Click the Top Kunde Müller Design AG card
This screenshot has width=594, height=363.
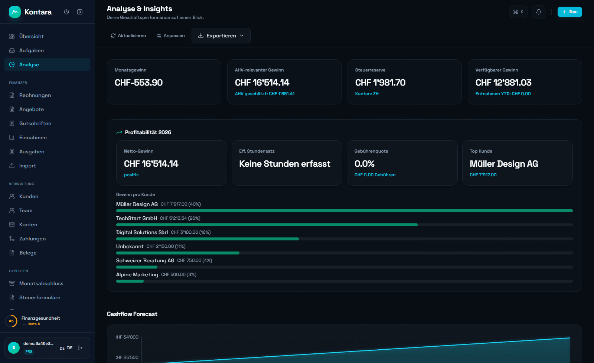coord(518,163)
